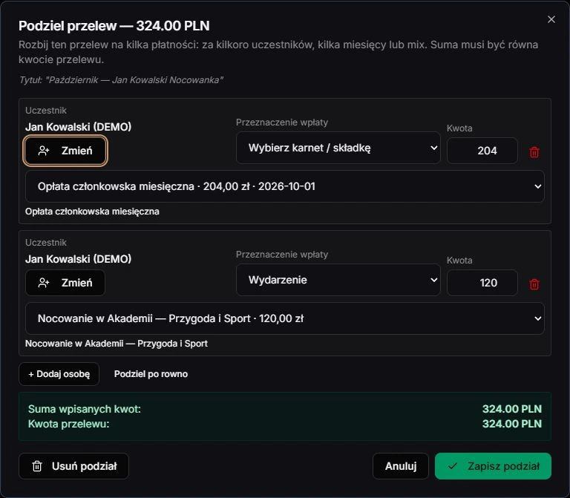This screenshot has height=498, width=570.
Task: Change first participant with Zmień button
Action: click(x=65, y=151)
